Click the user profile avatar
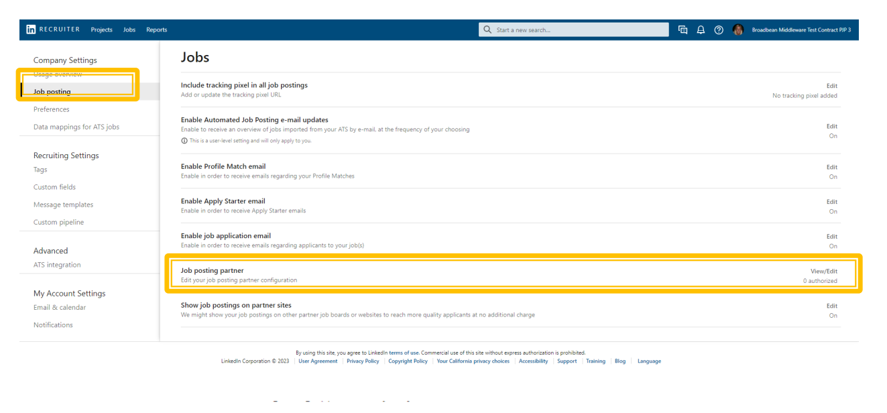 (738, 30)
